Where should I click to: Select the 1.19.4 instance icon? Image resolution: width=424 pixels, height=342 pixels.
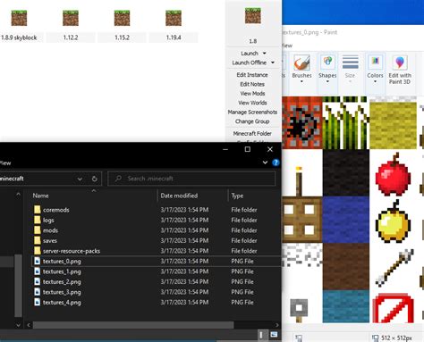174,18
